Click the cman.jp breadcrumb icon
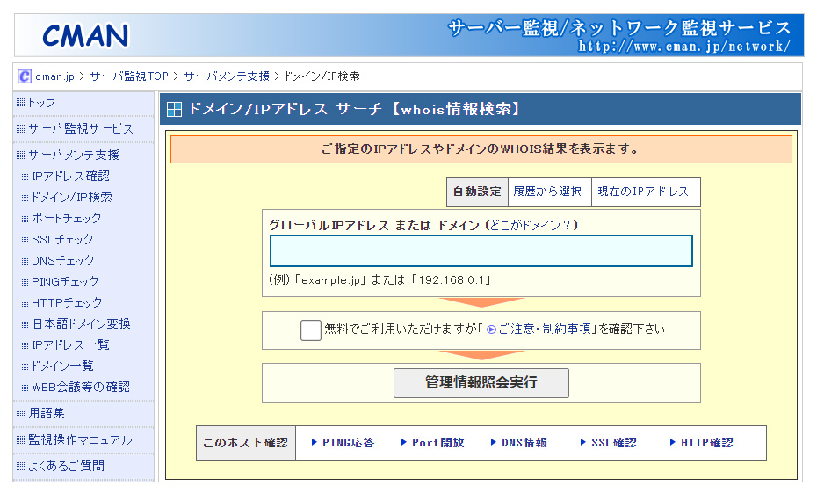Viewport: 817px width, 493px height. click(x=25, y=76)
